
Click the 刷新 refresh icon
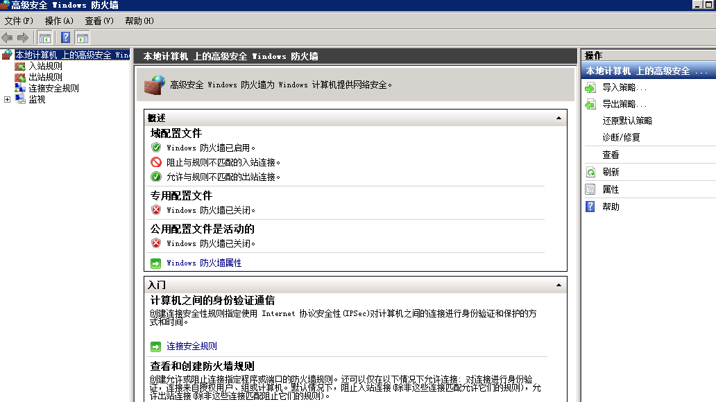pos(590,172)
